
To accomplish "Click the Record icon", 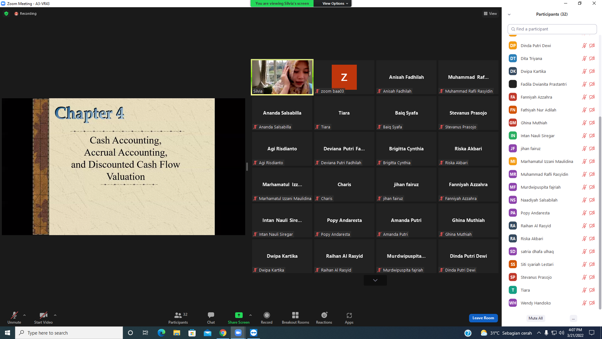I will point(267,315).
